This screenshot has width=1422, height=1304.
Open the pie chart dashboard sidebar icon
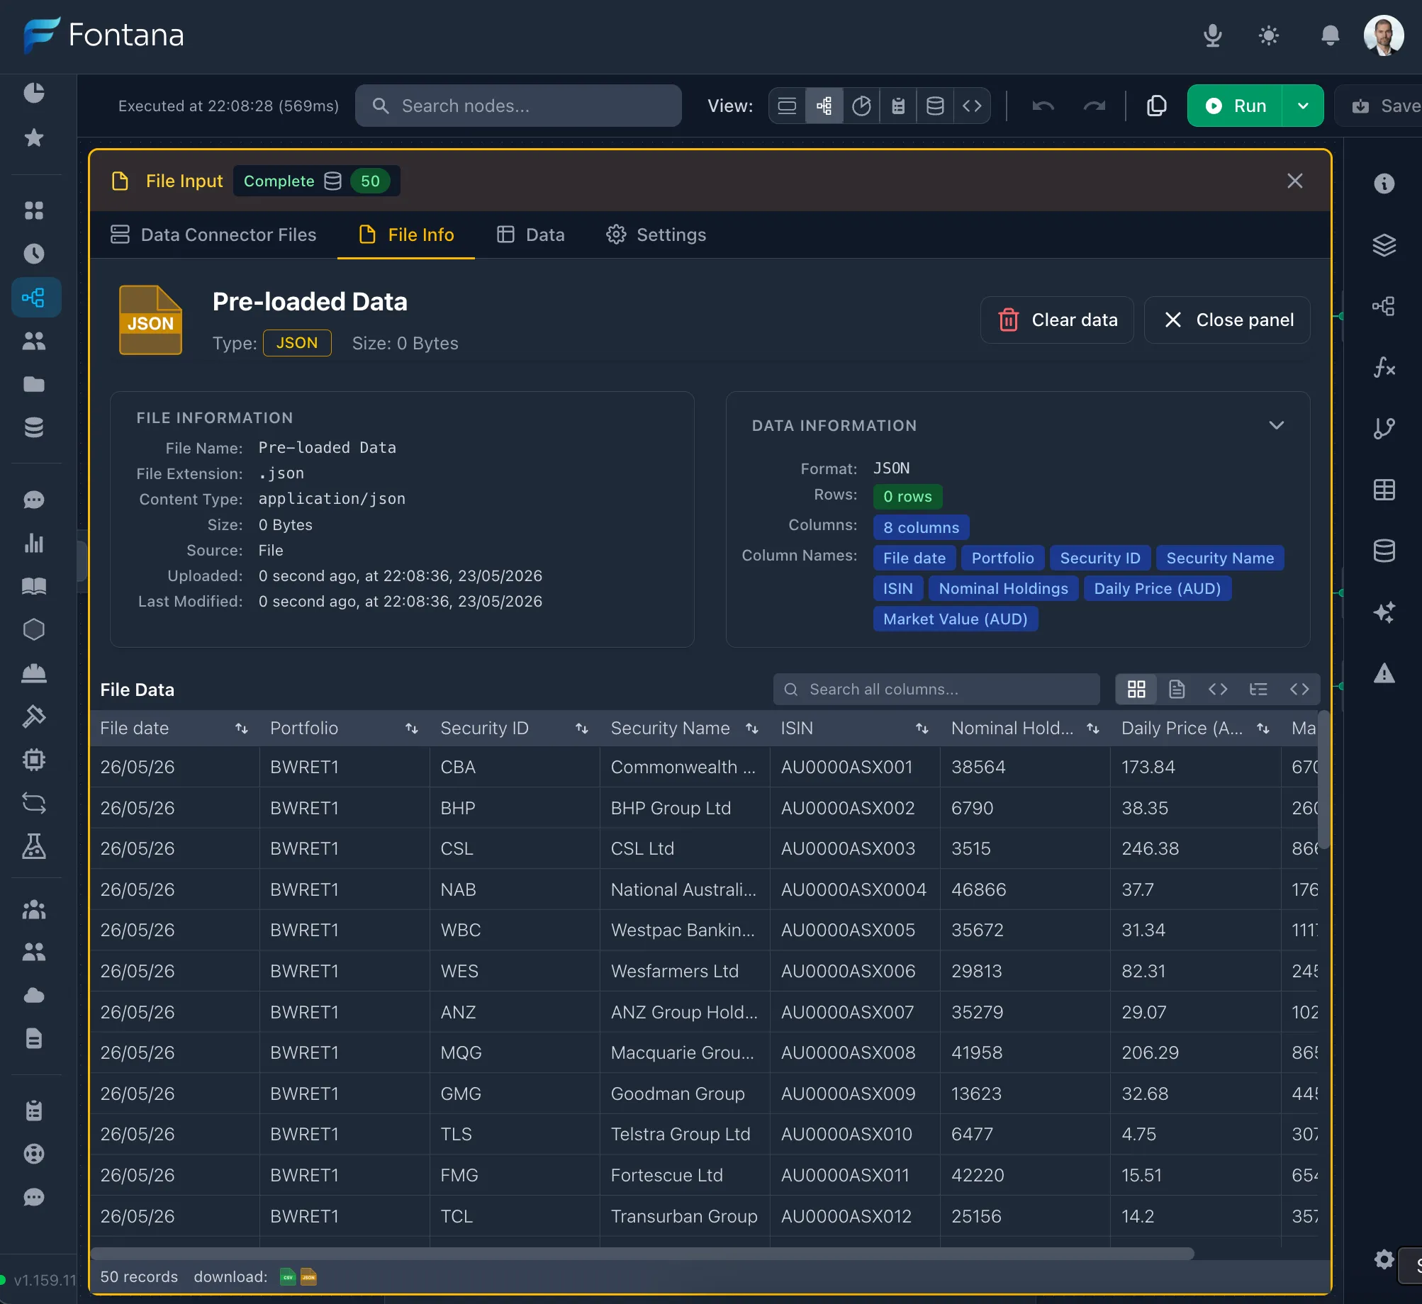pos(33,93)
